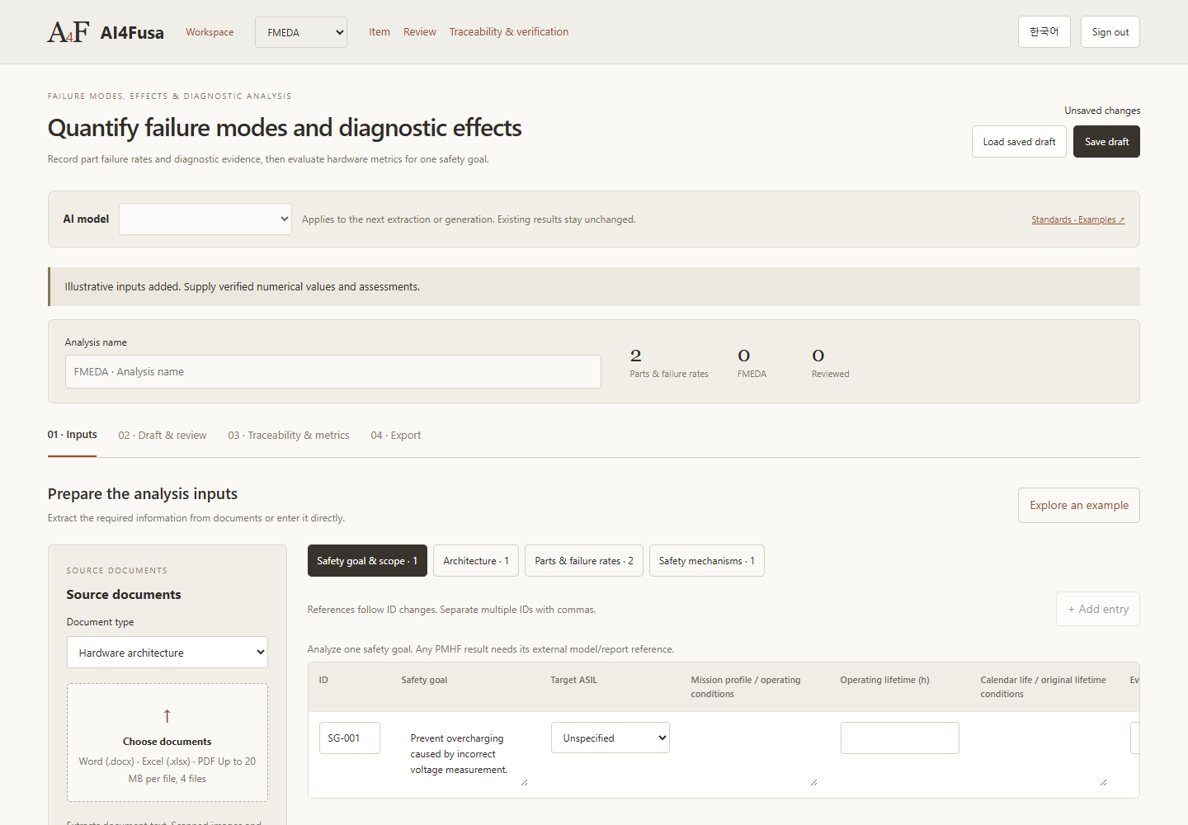Switch to 02 · Draft & review tab
The height and width of the screenshot is (825, 1188).
point(163,435)
